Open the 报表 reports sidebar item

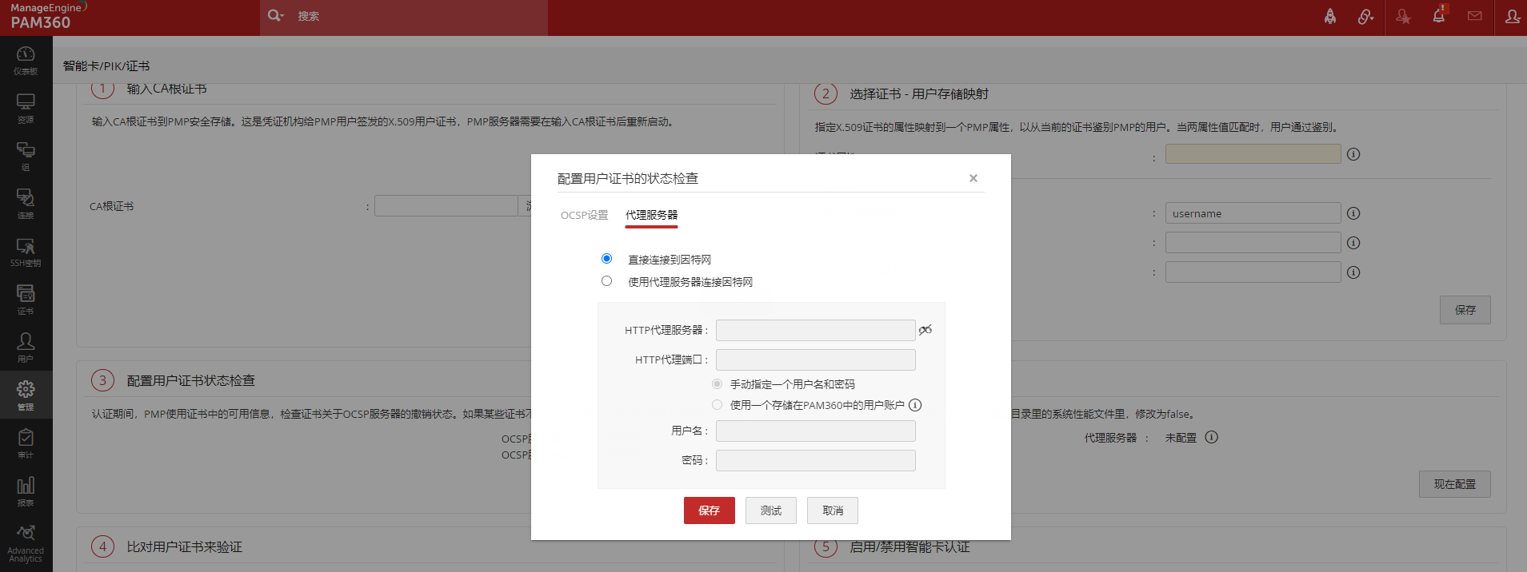coord(26,492)
